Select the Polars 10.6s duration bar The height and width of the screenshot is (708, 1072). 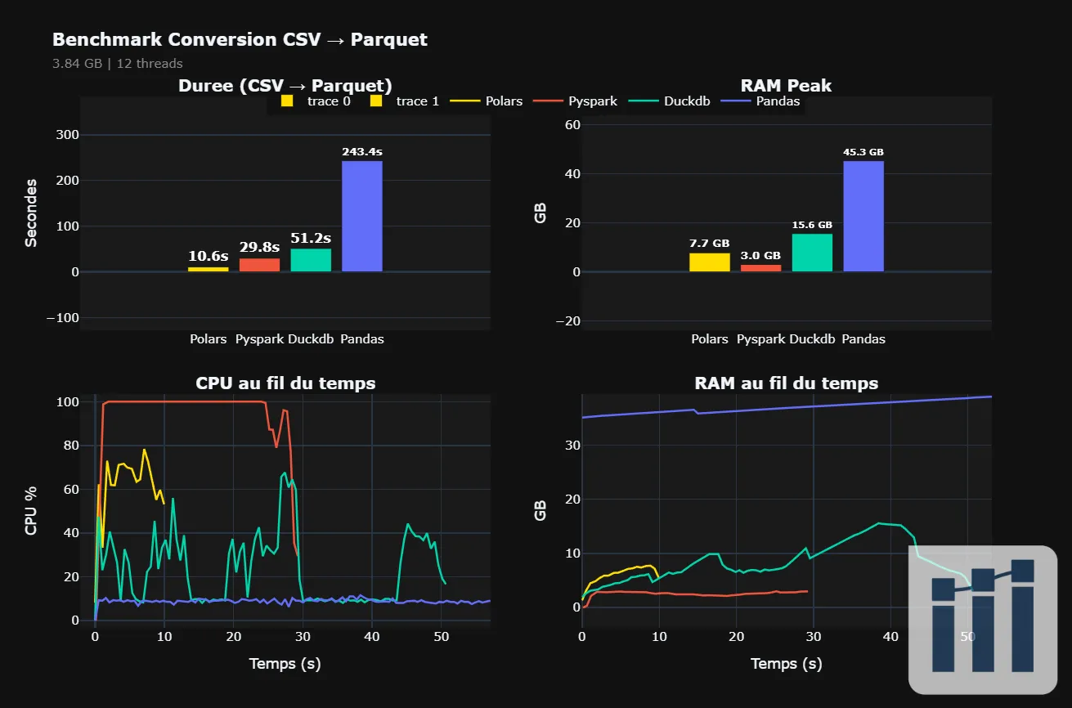[x=209, y=269]
